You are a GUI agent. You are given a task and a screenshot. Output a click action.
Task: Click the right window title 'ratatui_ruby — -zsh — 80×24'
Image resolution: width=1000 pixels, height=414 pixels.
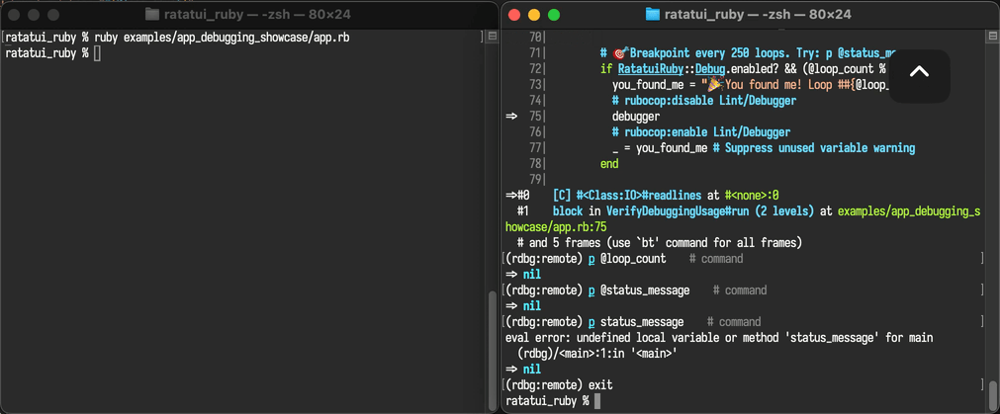pyautogui.click(x=758, y=14)
